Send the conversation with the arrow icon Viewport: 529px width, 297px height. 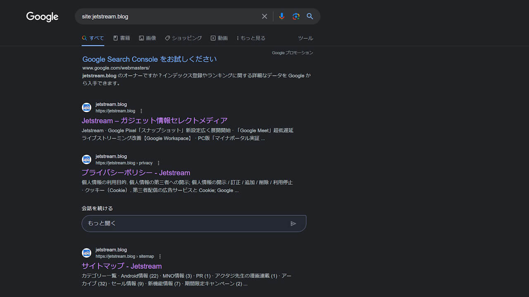point(293,224)
